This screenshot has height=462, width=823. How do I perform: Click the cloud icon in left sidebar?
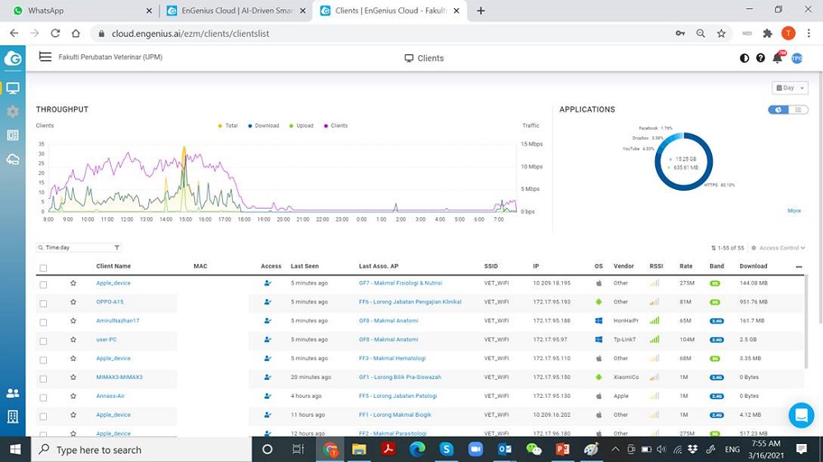click(x=12, y=159)
